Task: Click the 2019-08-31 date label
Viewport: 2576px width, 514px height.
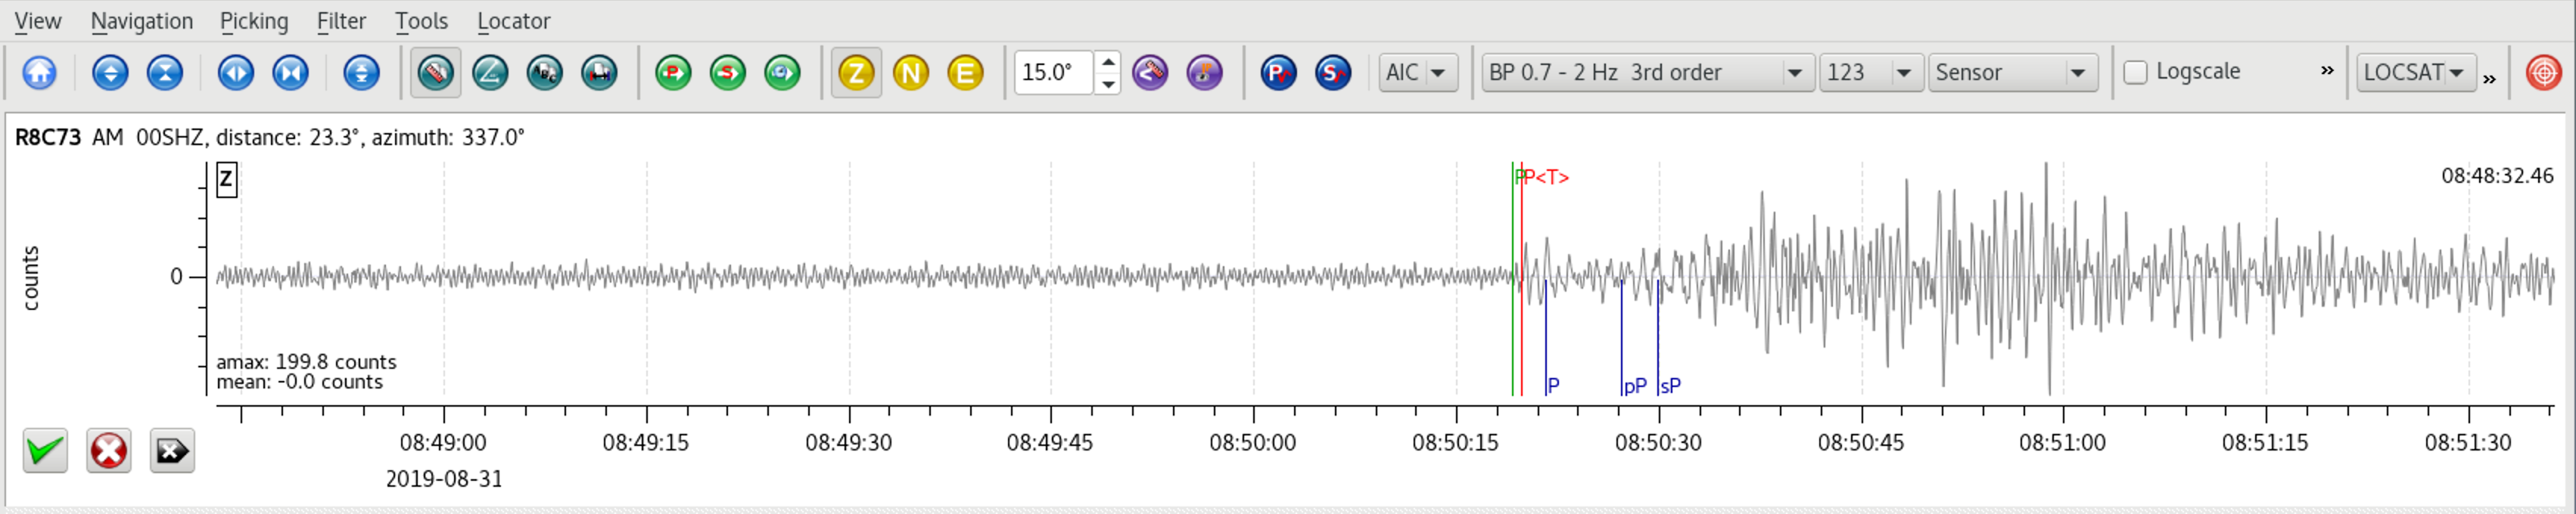Action: point(444,479)
